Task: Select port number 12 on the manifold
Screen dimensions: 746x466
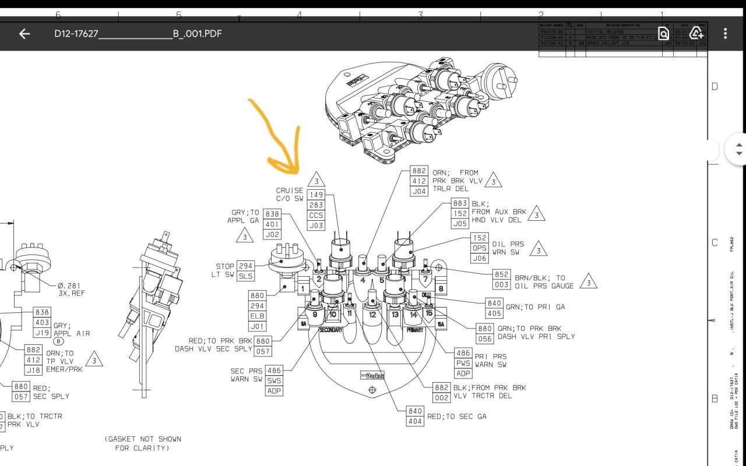Action: pos(373,315)
